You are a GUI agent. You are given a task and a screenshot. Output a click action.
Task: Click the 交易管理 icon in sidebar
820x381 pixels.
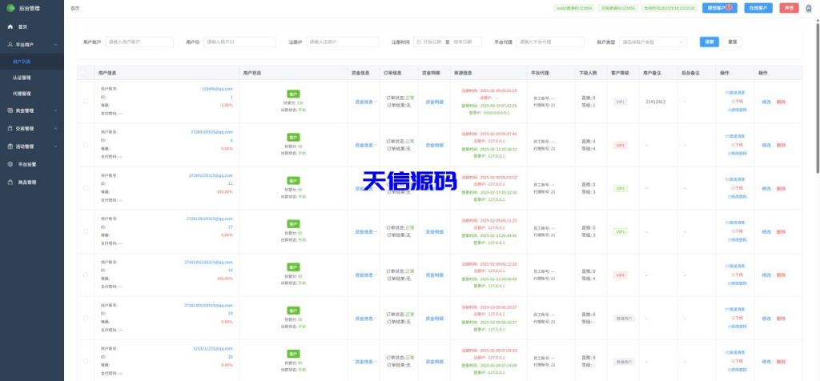click(10, 128)
